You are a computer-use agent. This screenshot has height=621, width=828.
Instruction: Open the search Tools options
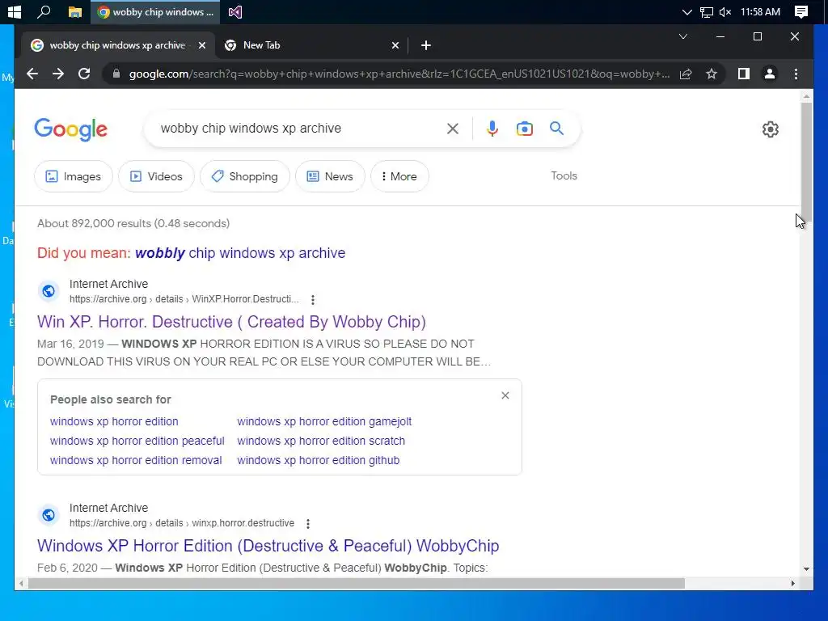click(564, 175)
